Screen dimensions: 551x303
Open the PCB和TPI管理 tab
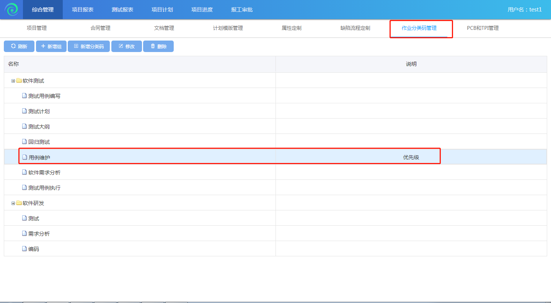coord(483,28)
